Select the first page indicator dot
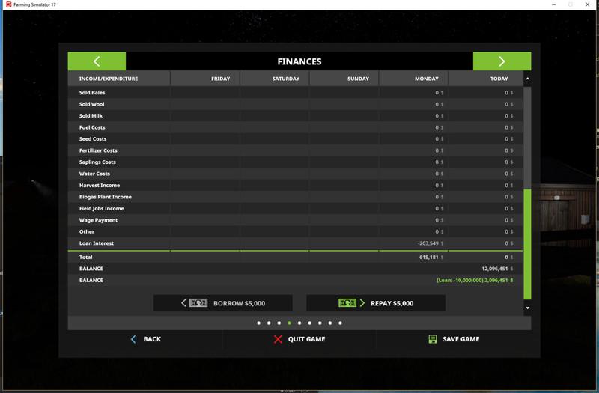The height and width of the screenshot is (393, 599). 258,323
